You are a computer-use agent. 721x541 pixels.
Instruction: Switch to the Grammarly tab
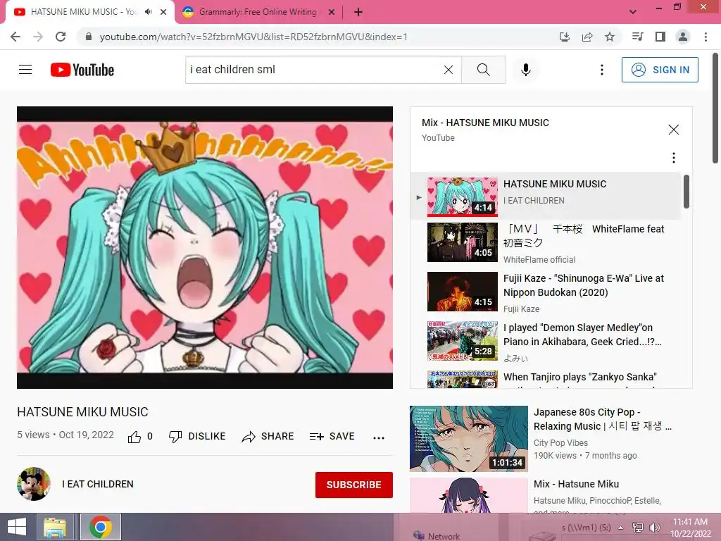pos(258,12)
